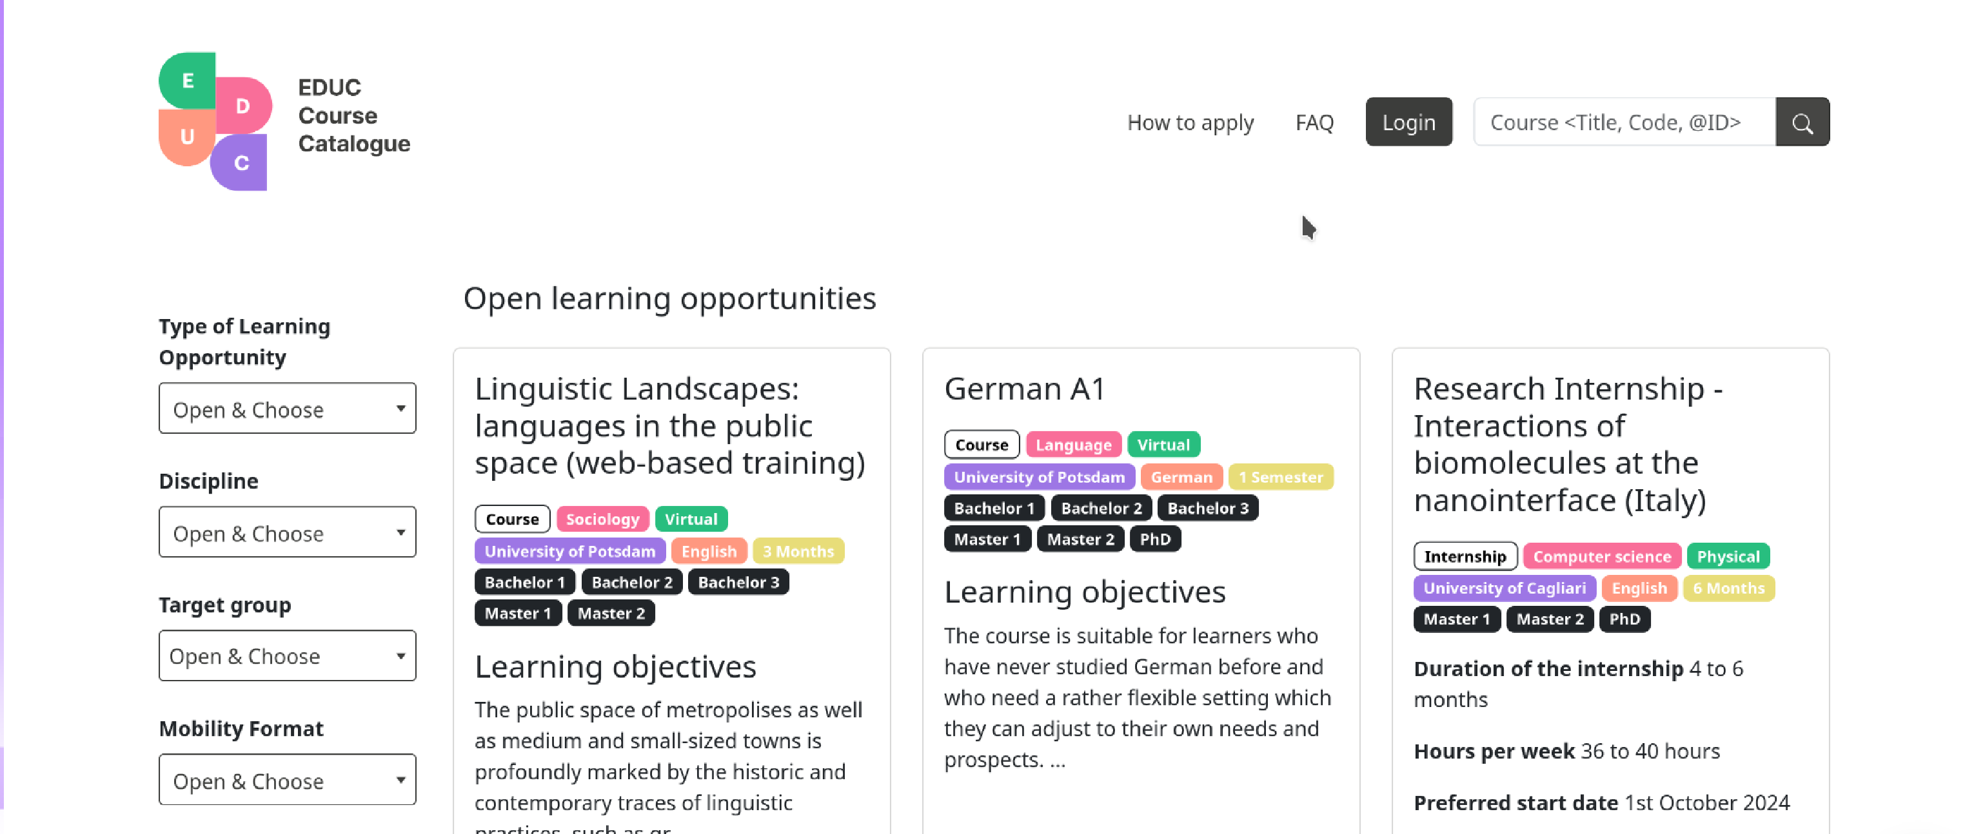Expand the Mobility Format selector
This screenshot has width=1985, height=834.
[286, 779]
